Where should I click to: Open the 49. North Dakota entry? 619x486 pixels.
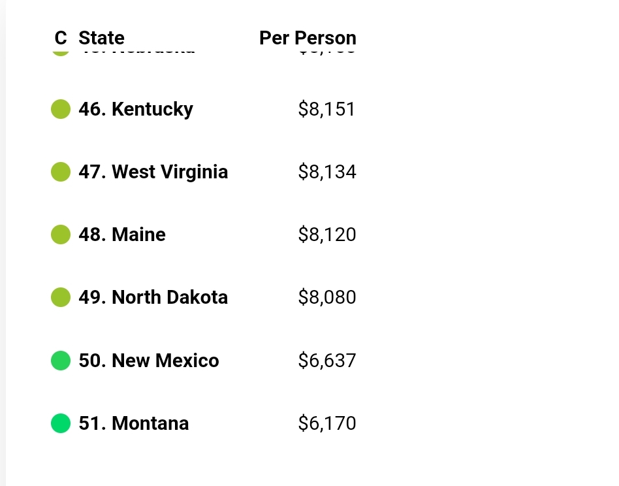click(153, 297)
